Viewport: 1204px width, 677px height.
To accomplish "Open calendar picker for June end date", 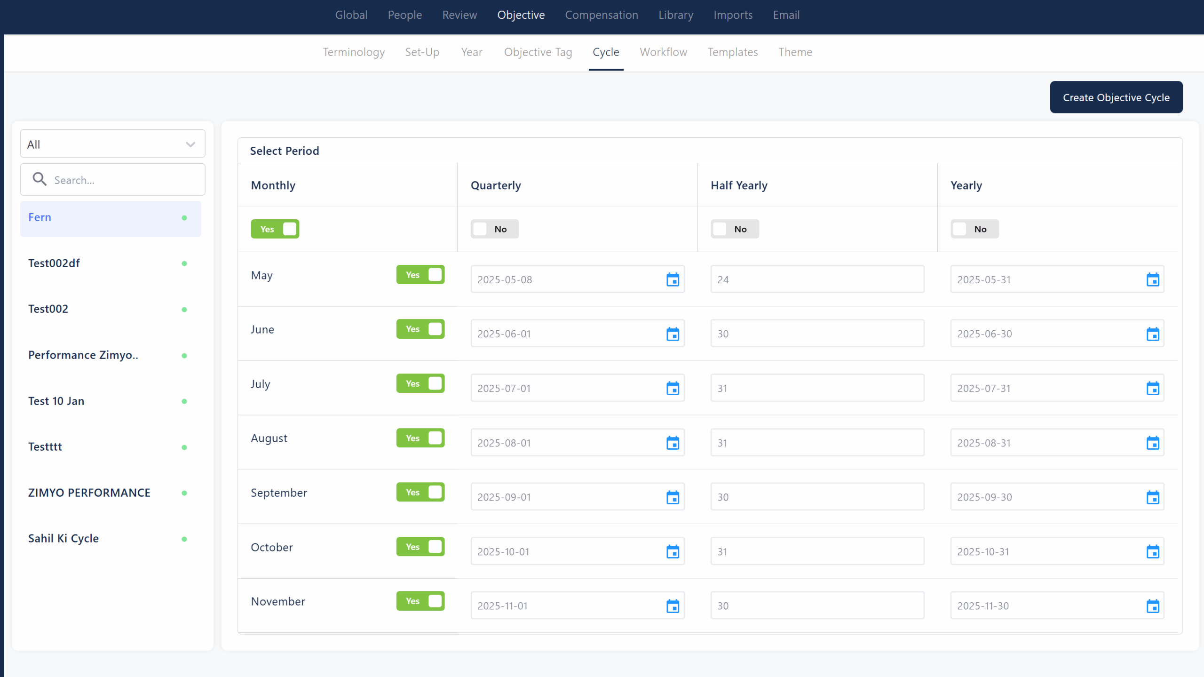I will tap(1152, 334).
